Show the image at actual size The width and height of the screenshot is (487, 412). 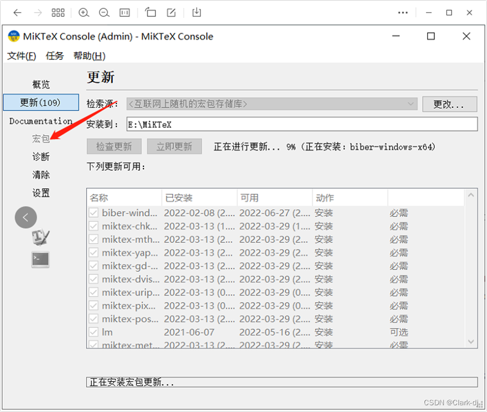pos(124,13)
